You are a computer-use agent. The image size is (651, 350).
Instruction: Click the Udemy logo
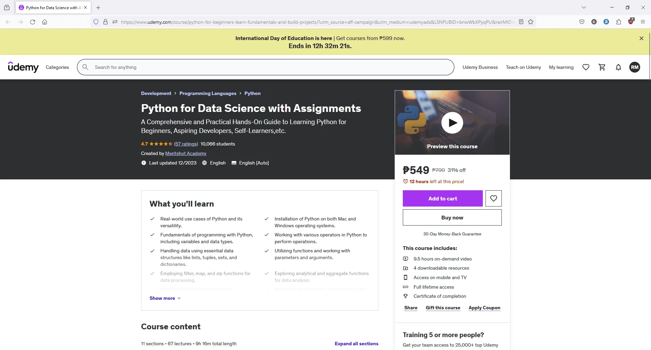[x=23, y=67]
